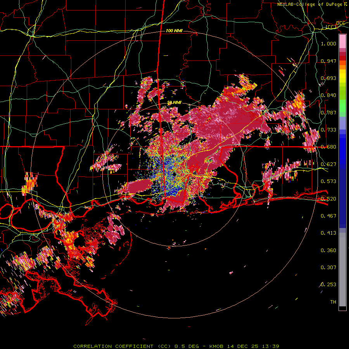
Task: Click the TH threshold label
Action: tap(333, 302)
